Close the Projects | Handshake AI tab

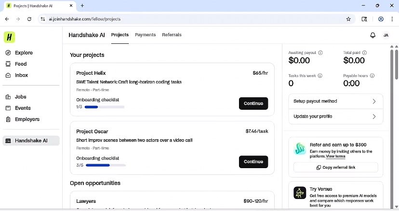click(71, 6)
